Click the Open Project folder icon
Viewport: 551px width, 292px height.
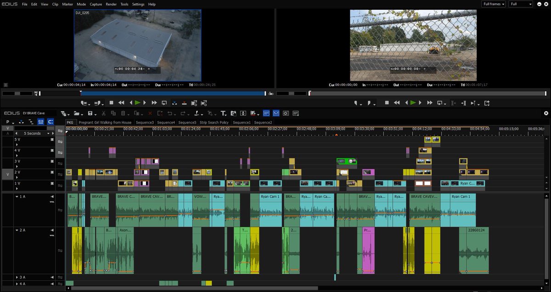[x=76, y=113]
